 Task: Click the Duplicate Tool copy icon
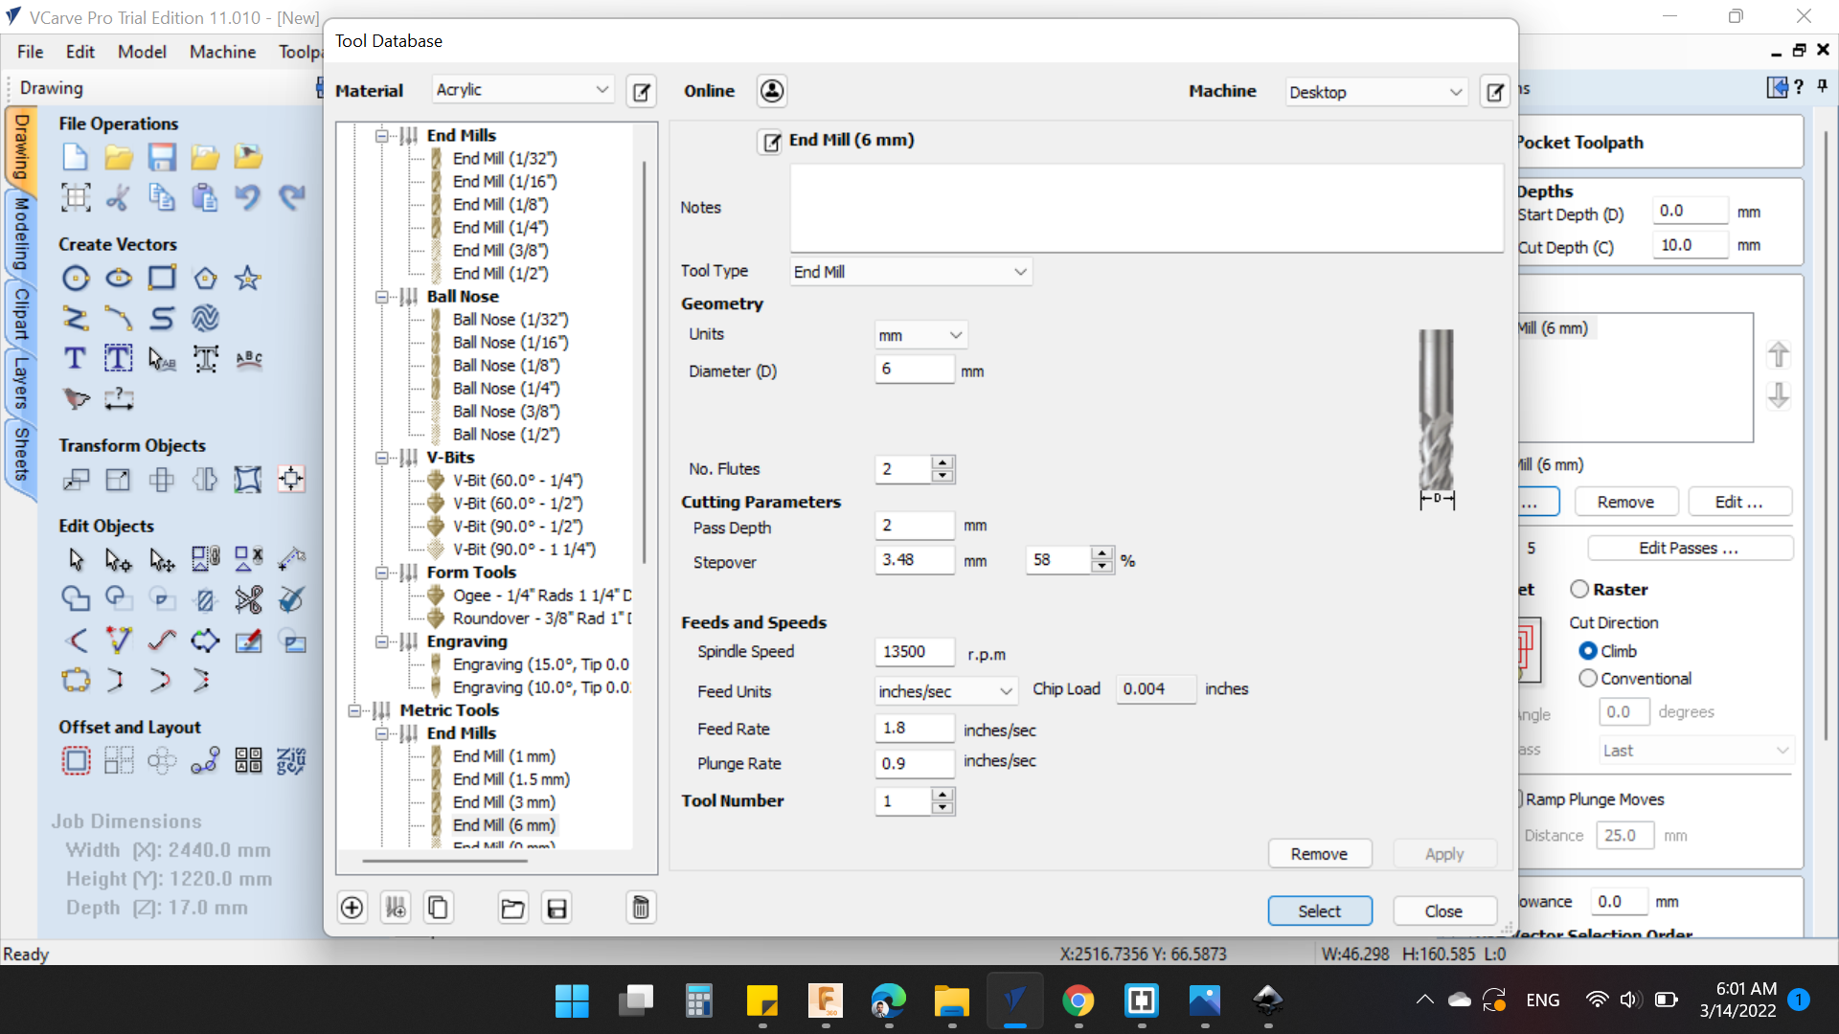click(x=439, y=908)
